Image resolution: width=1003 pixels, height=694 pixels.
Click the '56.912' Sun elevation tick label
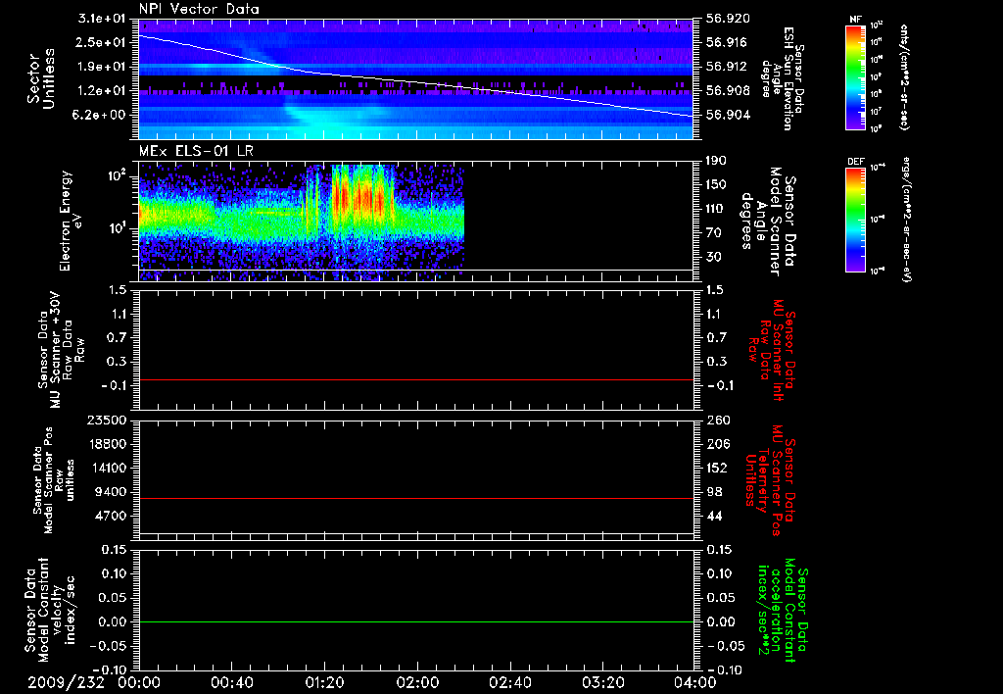coord(728,67)
